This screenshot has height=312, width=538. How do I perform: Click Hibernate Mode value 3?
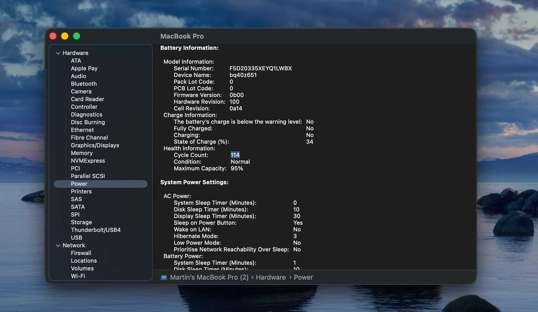[295, 236]
